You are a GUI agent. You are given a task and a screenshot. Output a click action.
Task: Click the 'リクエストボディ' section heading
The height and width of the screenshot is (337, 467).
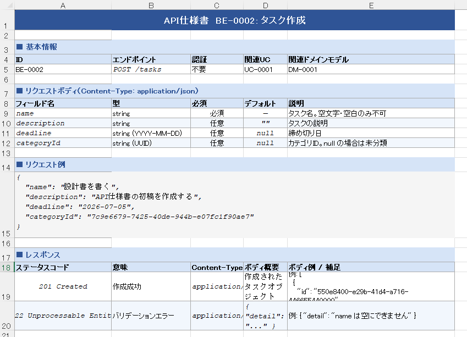[x=235, y=91]
